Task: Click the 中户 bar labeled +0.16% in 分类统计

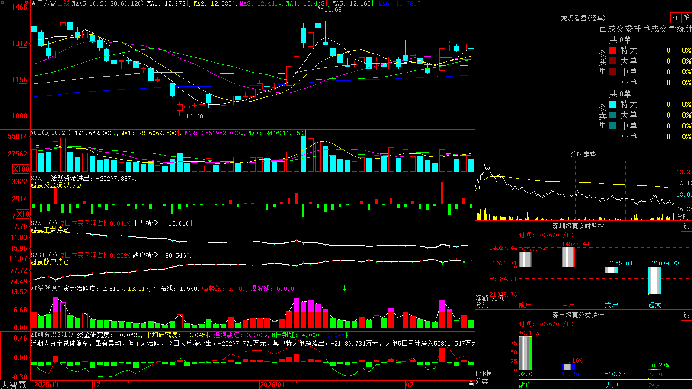Action: tap(568, 367)
